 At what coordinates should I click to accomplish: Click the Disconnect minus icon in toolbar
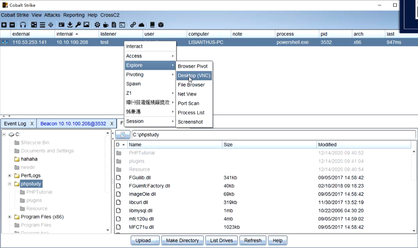point(12,25)
